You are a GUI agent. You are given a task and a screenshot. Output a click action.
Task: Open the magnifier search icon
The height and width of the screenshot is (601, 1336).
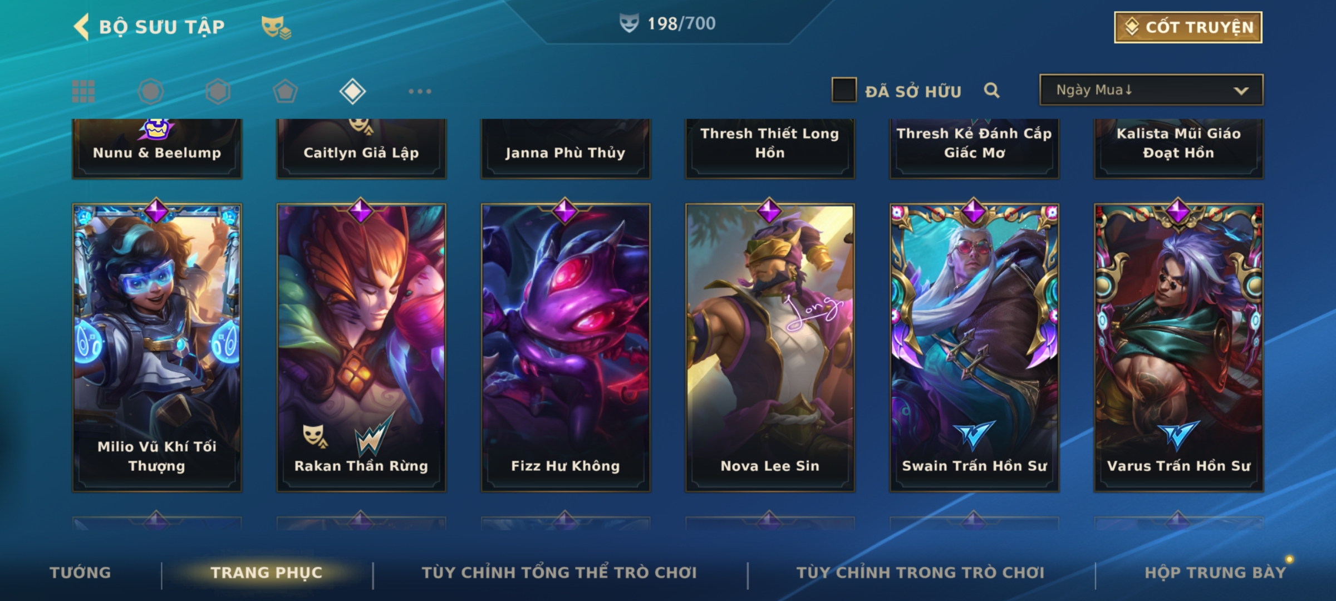(991, 90)
